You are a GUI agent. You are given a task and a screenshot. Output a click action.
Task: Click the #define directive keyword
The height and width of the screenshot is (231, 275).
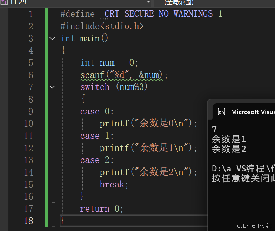pyautogui.click(x=78, y=14)
